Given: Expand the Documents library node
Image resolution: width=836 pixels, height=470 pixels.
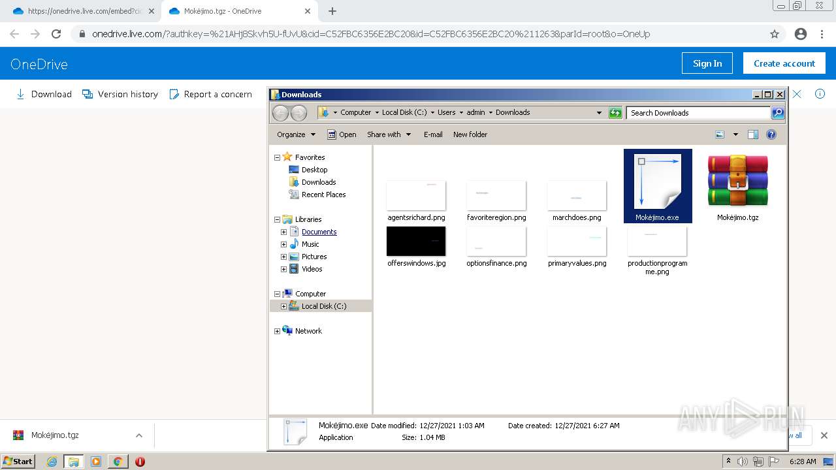Looking at the screenshot, I should coord(284,232).
